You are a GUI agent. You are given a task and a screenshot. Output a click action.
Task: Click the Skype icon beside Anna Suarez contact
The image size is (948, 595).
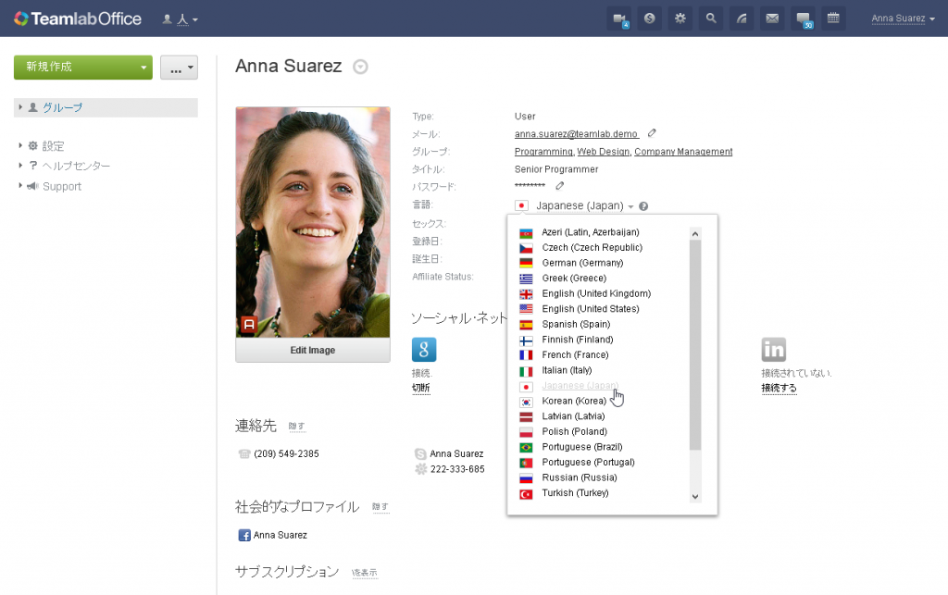point(420,453)
